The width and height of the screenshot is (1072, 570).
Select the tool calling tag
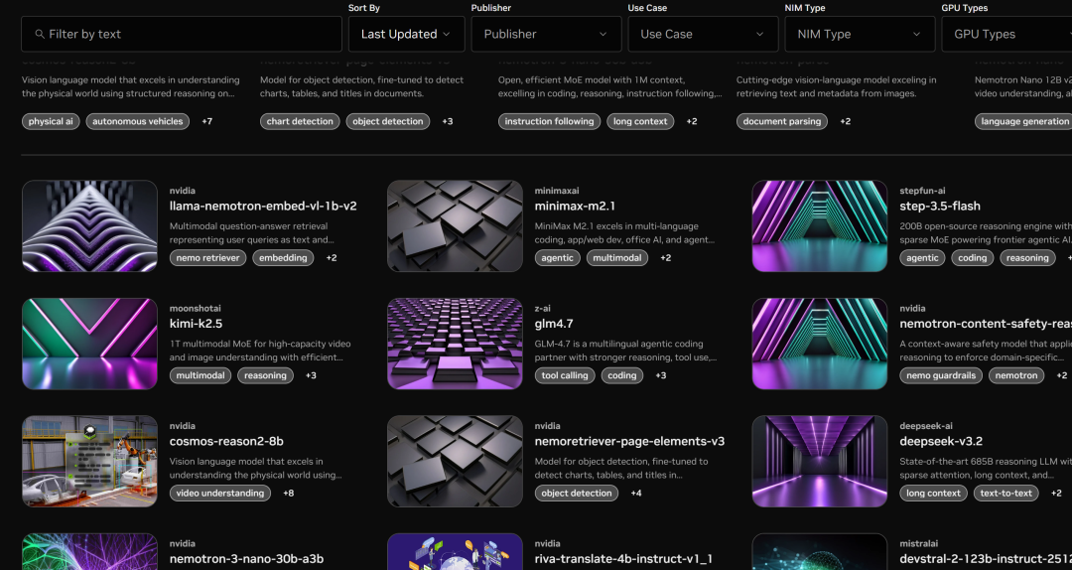565,375
